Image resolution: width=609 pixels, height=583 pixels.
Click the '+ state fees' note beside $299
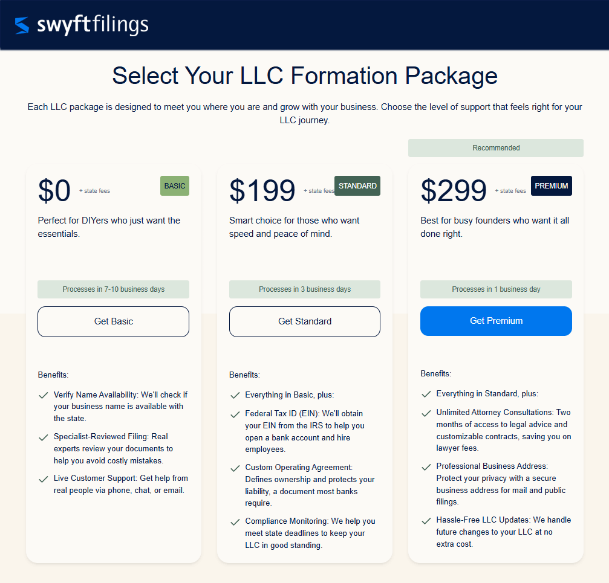coord(510,190)
